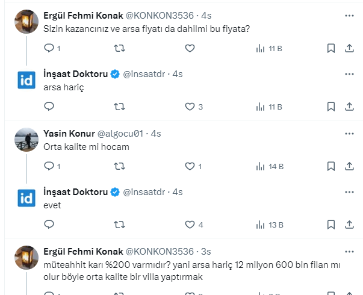Open the @insaatdr handle on "arsa hariç" reply
Screen dimensions: 363x295
[x=146, y=74]
